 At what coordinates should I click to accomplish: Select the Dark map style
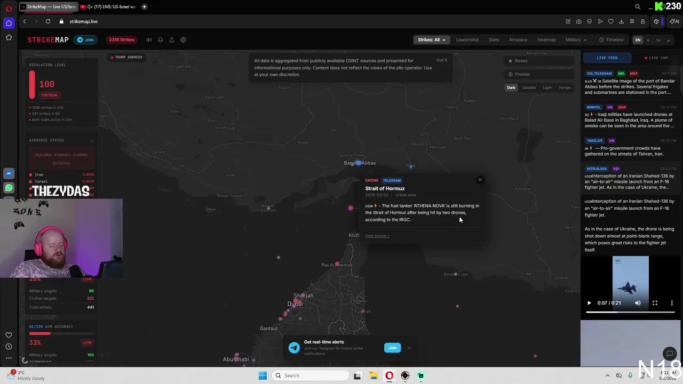pos(511,87)
